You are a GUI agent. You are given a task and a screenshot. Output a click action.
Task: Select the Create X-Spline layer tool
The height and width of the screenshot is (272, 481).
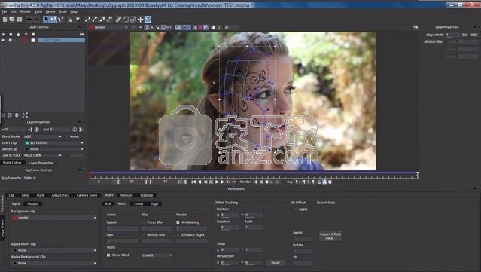tap(88, 20)
